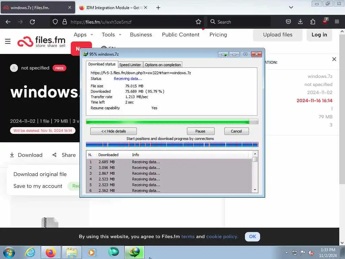Switch to IDM Integration Module tab

point(113,8)
